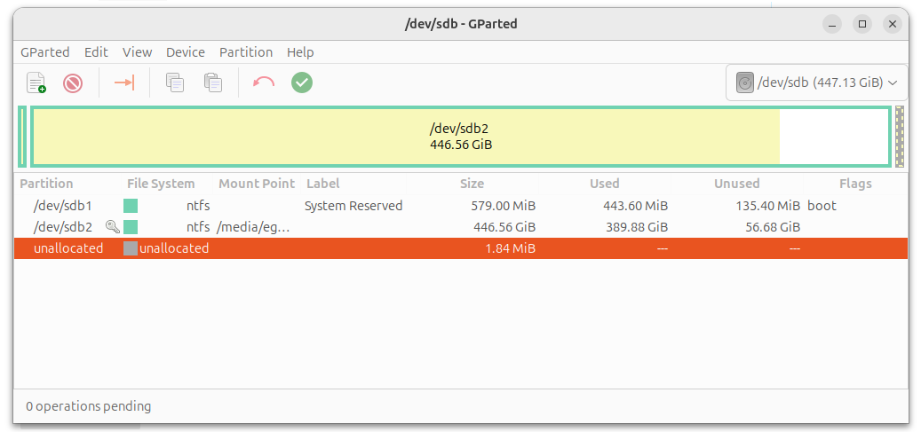Click the Resize/Move partition icon
The image size is (921, 432).
coord(124,83)
